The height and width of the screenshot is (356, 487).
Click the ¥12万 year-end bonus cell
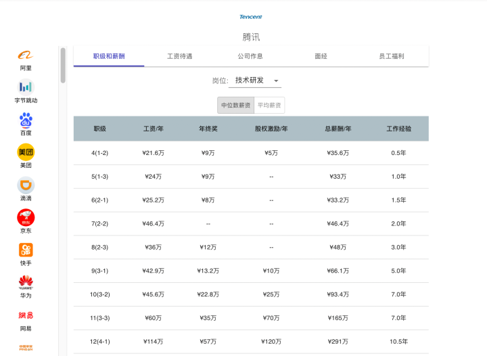coord(208,247)
